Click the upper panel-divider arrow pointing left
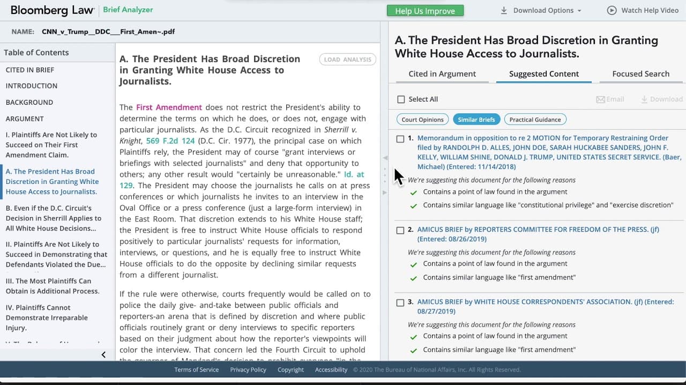 (x=384, y=158)
